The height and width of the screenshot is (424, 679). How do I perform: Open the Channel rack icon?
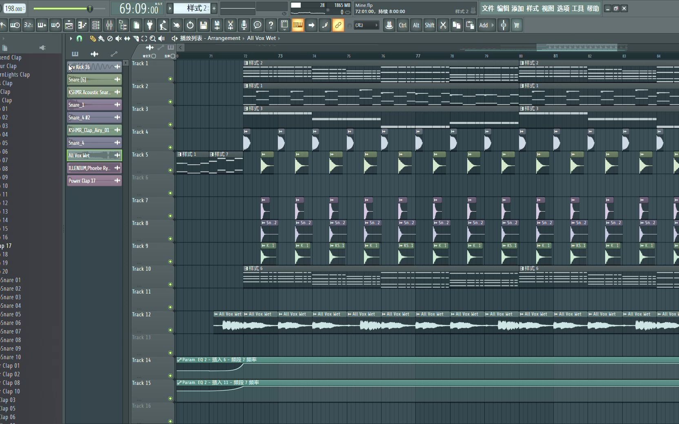96,25
